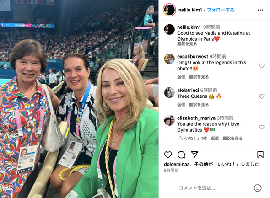270x198 pixels.
Task: Show translation of the post caption
Action: point(187,44)
